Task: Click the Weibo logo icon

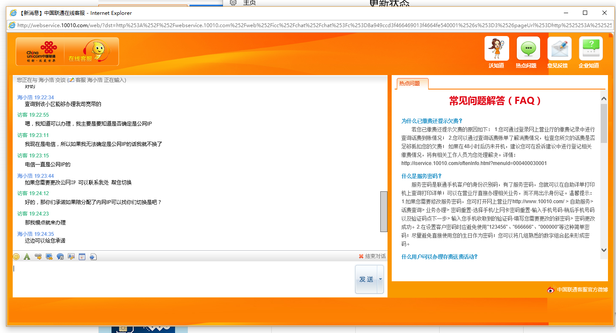Action: (551, 290)
